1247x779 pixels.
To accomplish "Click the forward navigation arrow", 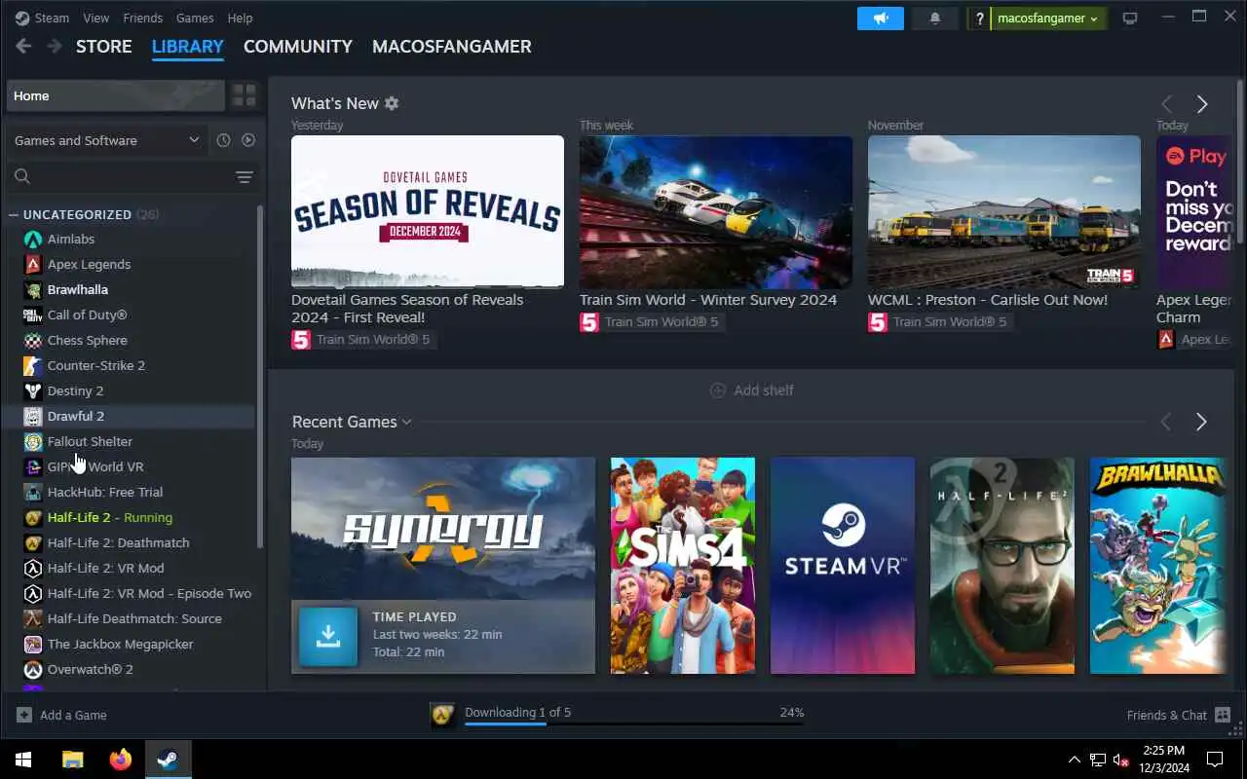I will (x=55, y=46).
